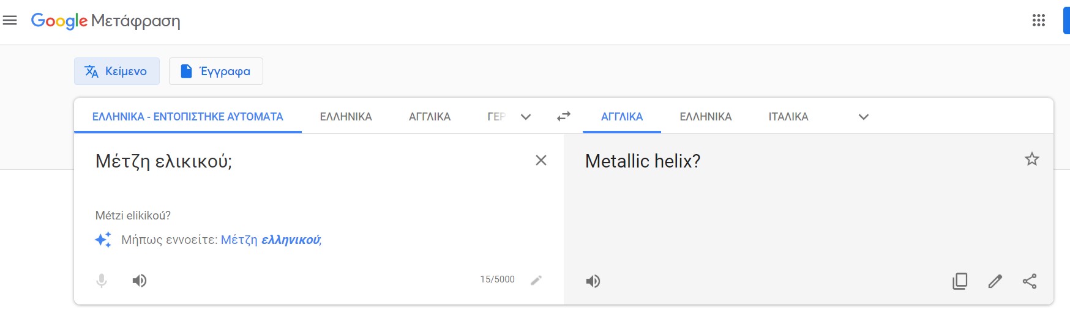Screen dimensions: 1070x313
Task: Open the handwriting pencil input tool
Action: point(536,280)
